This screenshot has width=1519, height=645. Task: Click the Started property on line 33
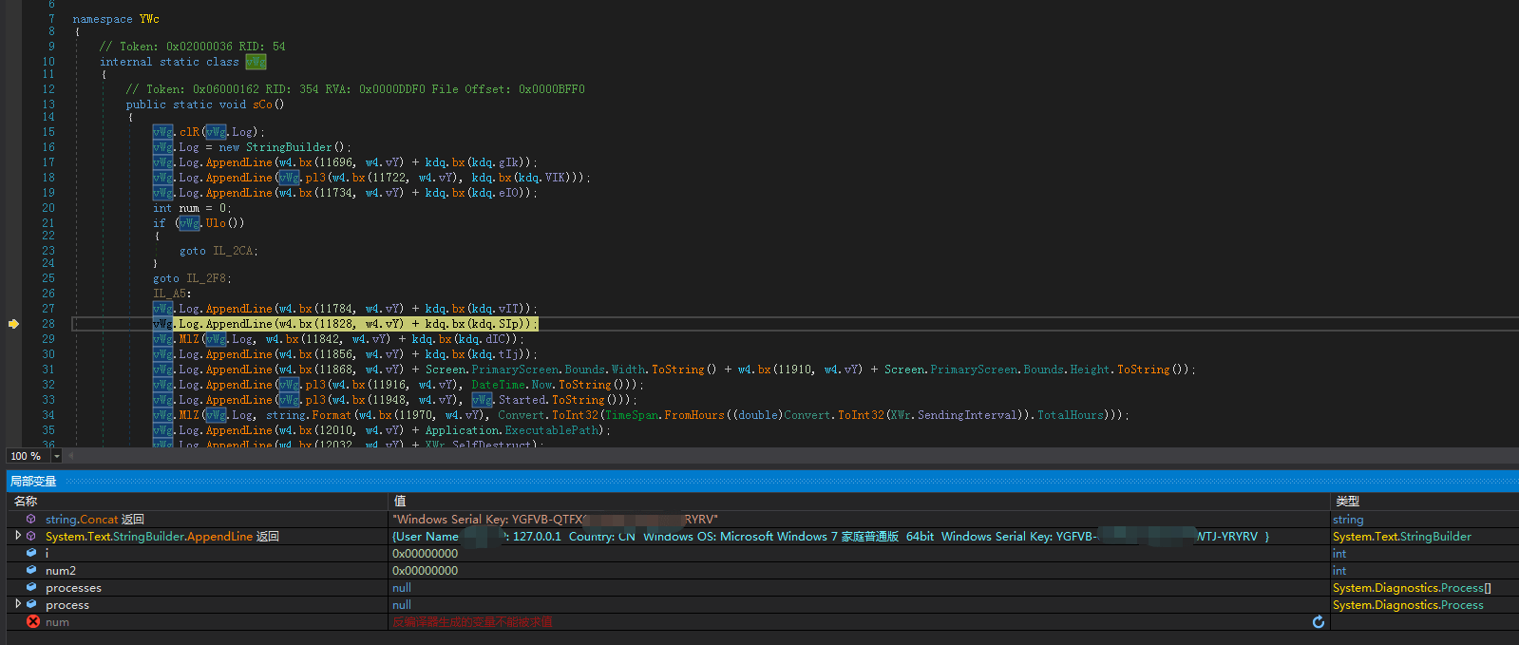522,400
